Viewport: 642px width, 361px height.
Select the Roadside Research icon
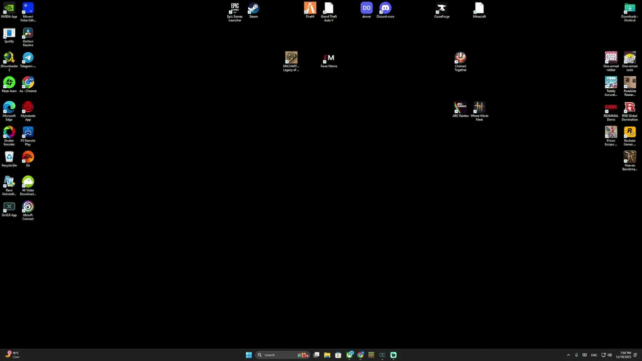(x=630, y=87)
